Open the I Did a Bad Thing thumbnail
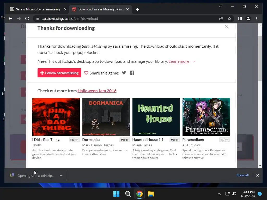 tap(56, 117)
